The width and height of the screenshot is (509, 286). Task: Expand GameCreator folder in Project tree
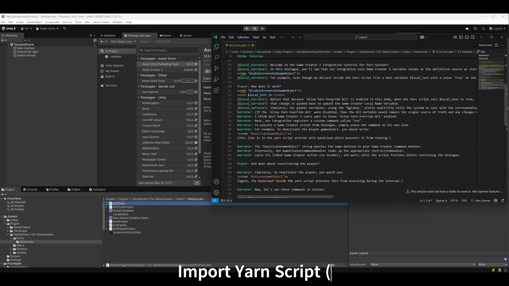(8, 227)
